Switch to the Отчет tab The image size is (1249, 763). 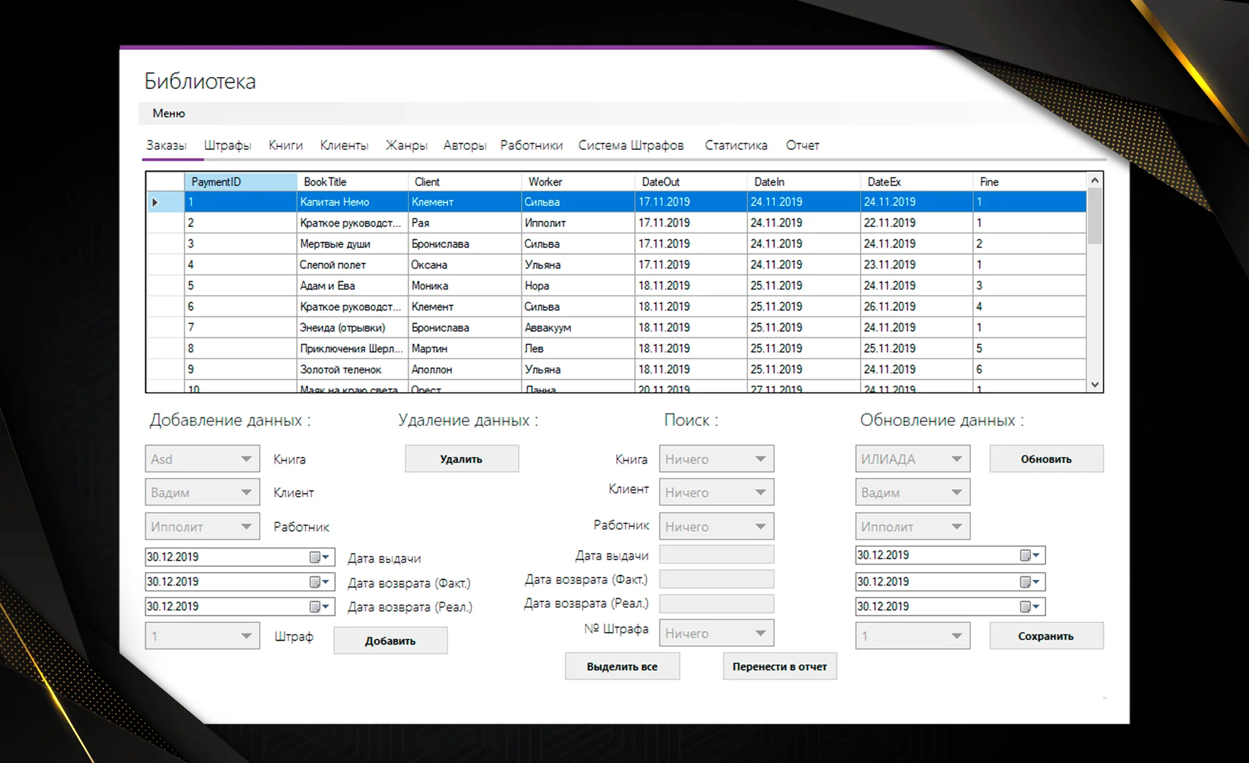click(x=803, y=145)
